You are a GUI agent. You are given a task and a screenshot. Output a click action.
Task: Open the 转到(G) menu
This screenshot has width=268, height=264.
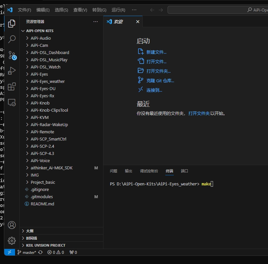tap(99, 10)
